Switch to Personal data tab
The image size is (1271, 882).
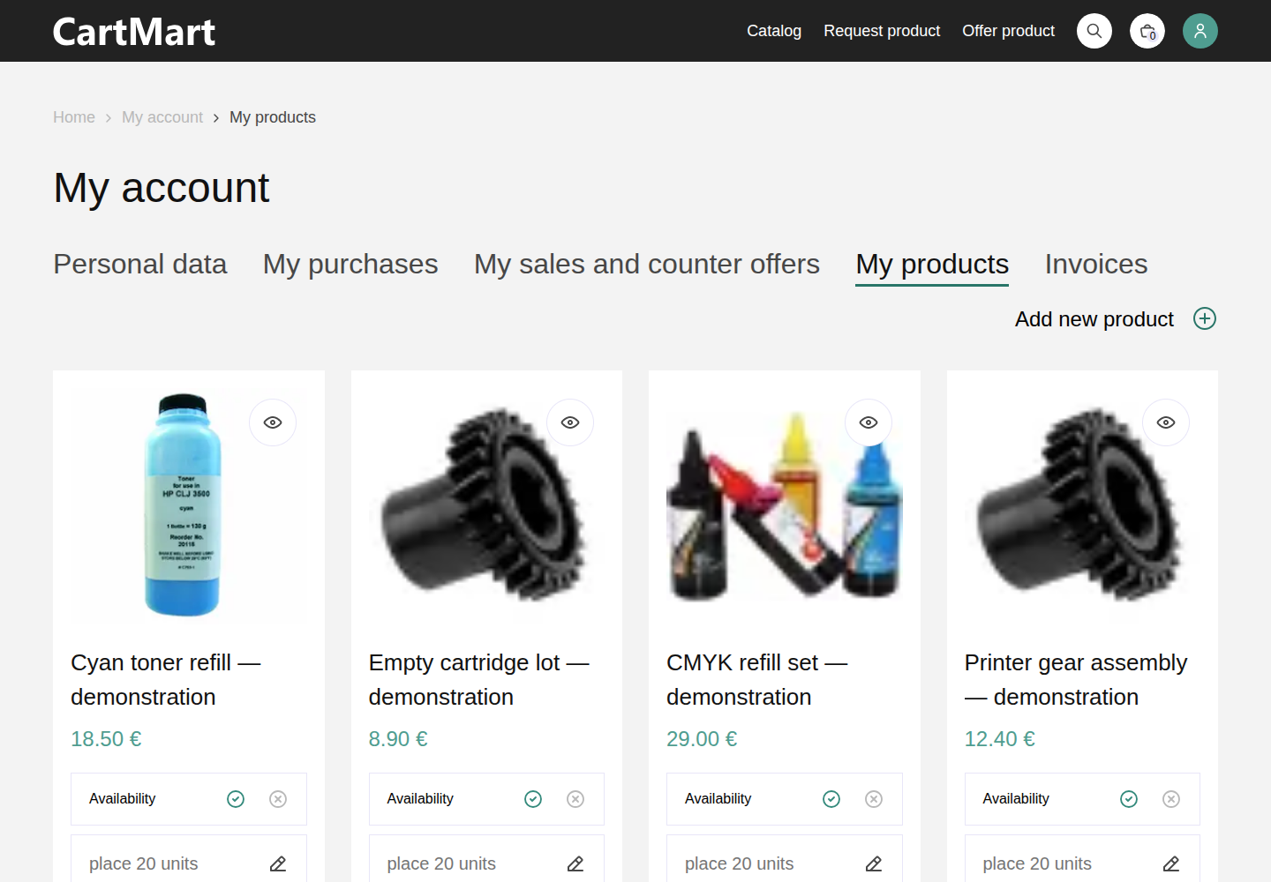pyautogui.click(x=140, y=264)
